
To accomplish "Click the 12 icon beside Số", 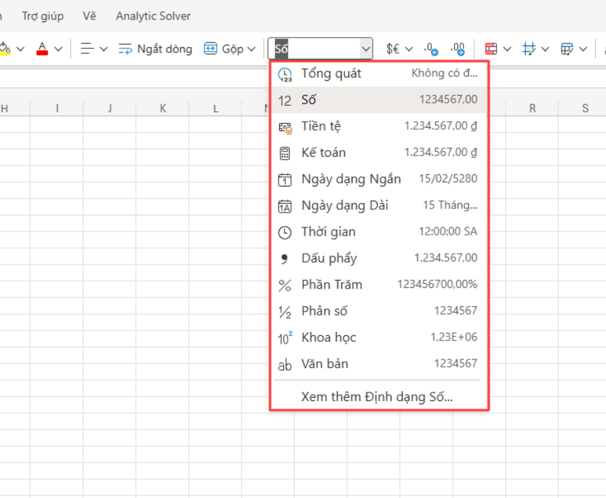I will coord(285,101).
